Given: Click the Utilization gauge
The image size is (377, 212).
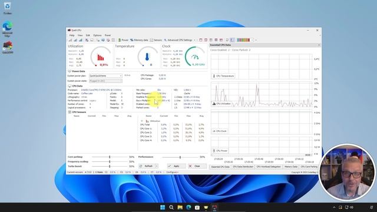Looking at the screenshot, I should tap(101, 57).
